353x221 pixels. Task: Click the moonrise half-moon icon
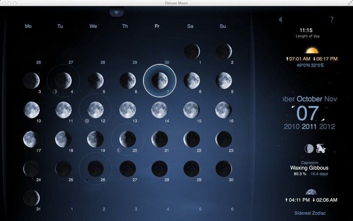(311, 192)
